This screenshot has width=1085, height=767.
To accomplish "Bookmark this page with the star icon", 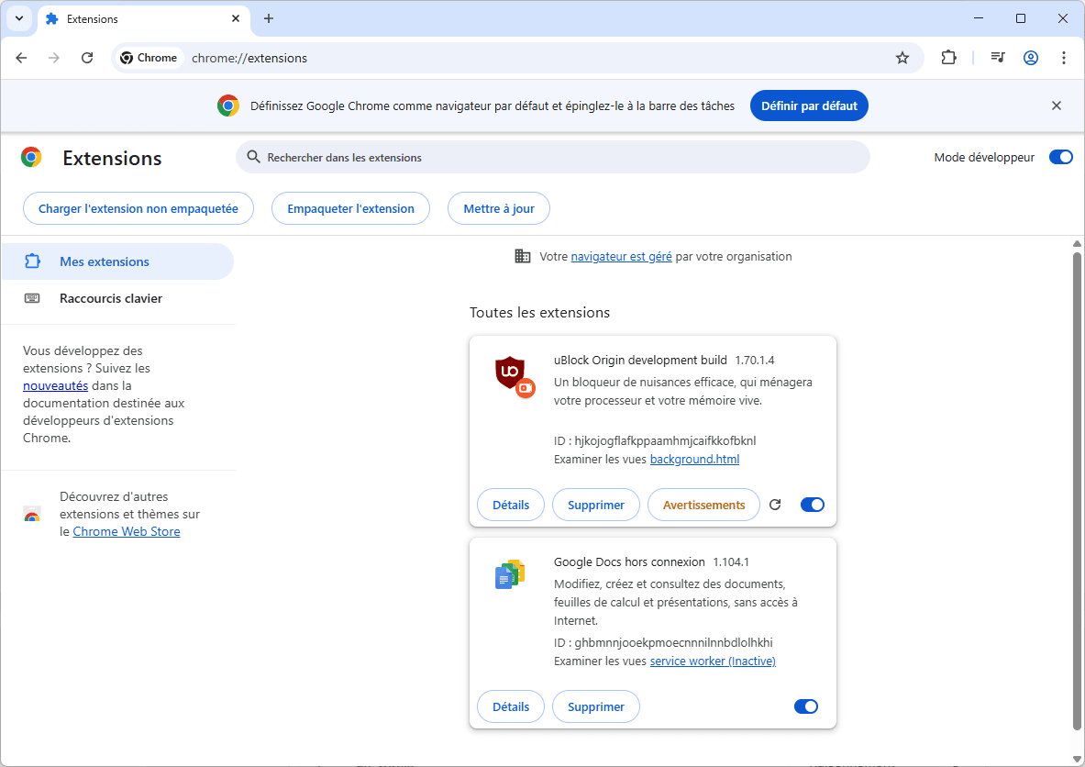I will (x=902, y=58).
